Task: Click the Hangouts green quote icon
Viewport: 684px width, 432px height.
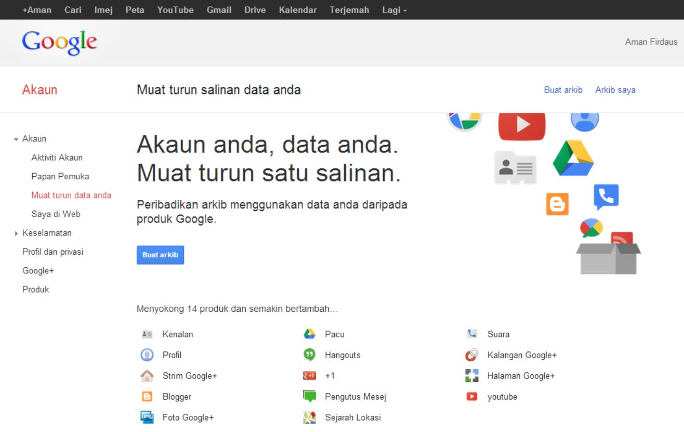Action: tap(310, 355)
